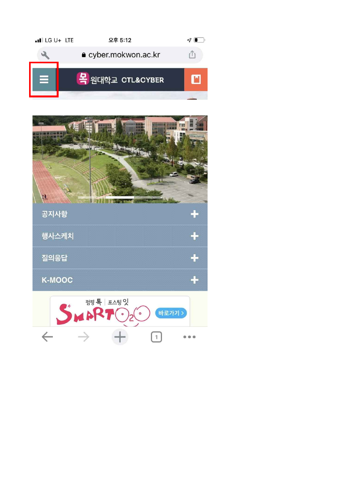The image size is (342, 484).
Task: Open the tab switcher showing 1
Action: [156, 337]
